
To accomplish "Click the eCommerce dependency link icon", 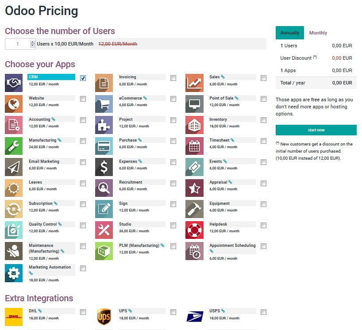I will (145, 98).
